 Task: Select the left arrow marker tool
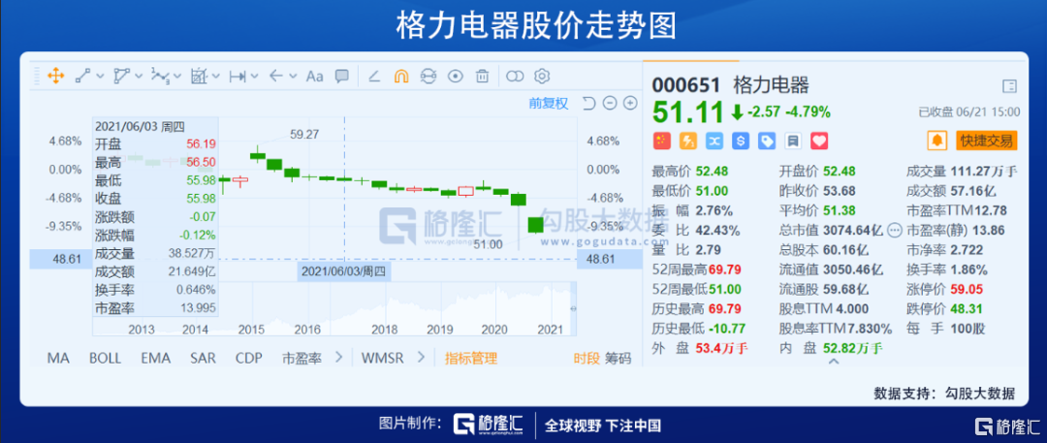pos(276,77)
